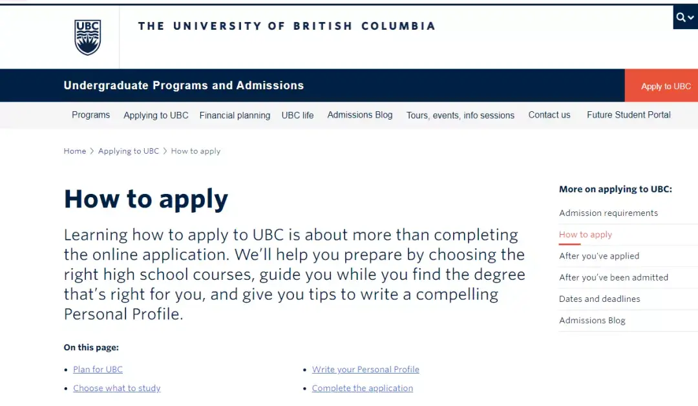Click The University of British Columbia wordmark

[x=286, y=27]
